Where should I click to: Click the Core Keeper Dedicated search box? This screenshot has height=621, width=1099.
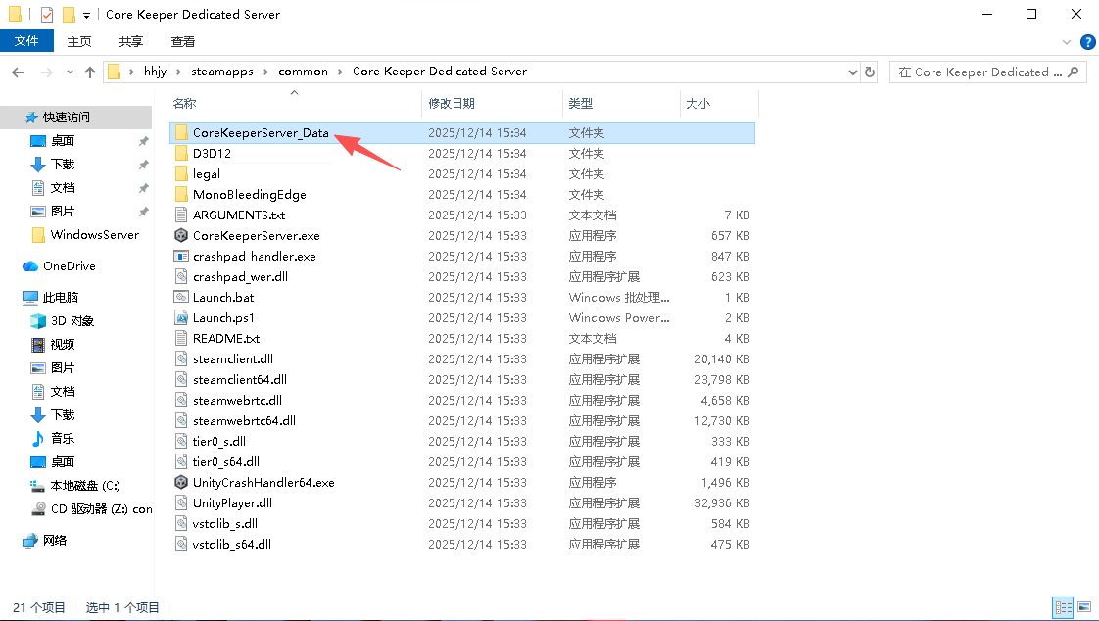pos(980,72)
